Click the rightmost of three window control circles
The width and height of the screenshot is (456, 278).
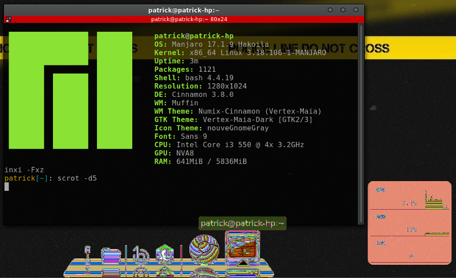pyautogui.click(x=356, y=10)
